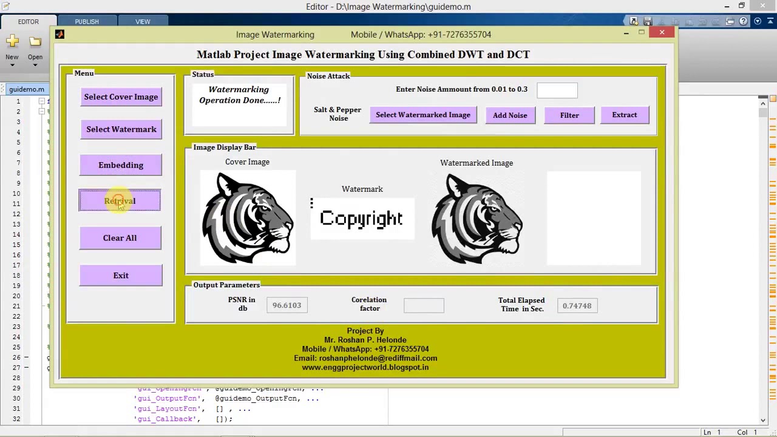Click the new shortcut icon in quick access toolbar
This screenshot has width=777, height=437.
click(x=634, y=21)
